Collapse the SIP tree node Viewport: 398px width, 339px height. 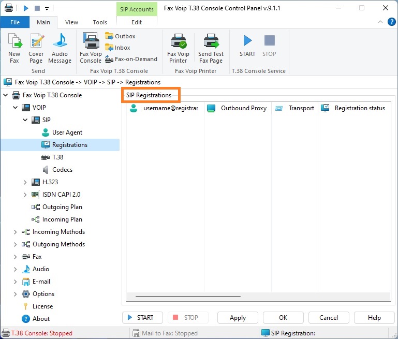tap(25, 120)
